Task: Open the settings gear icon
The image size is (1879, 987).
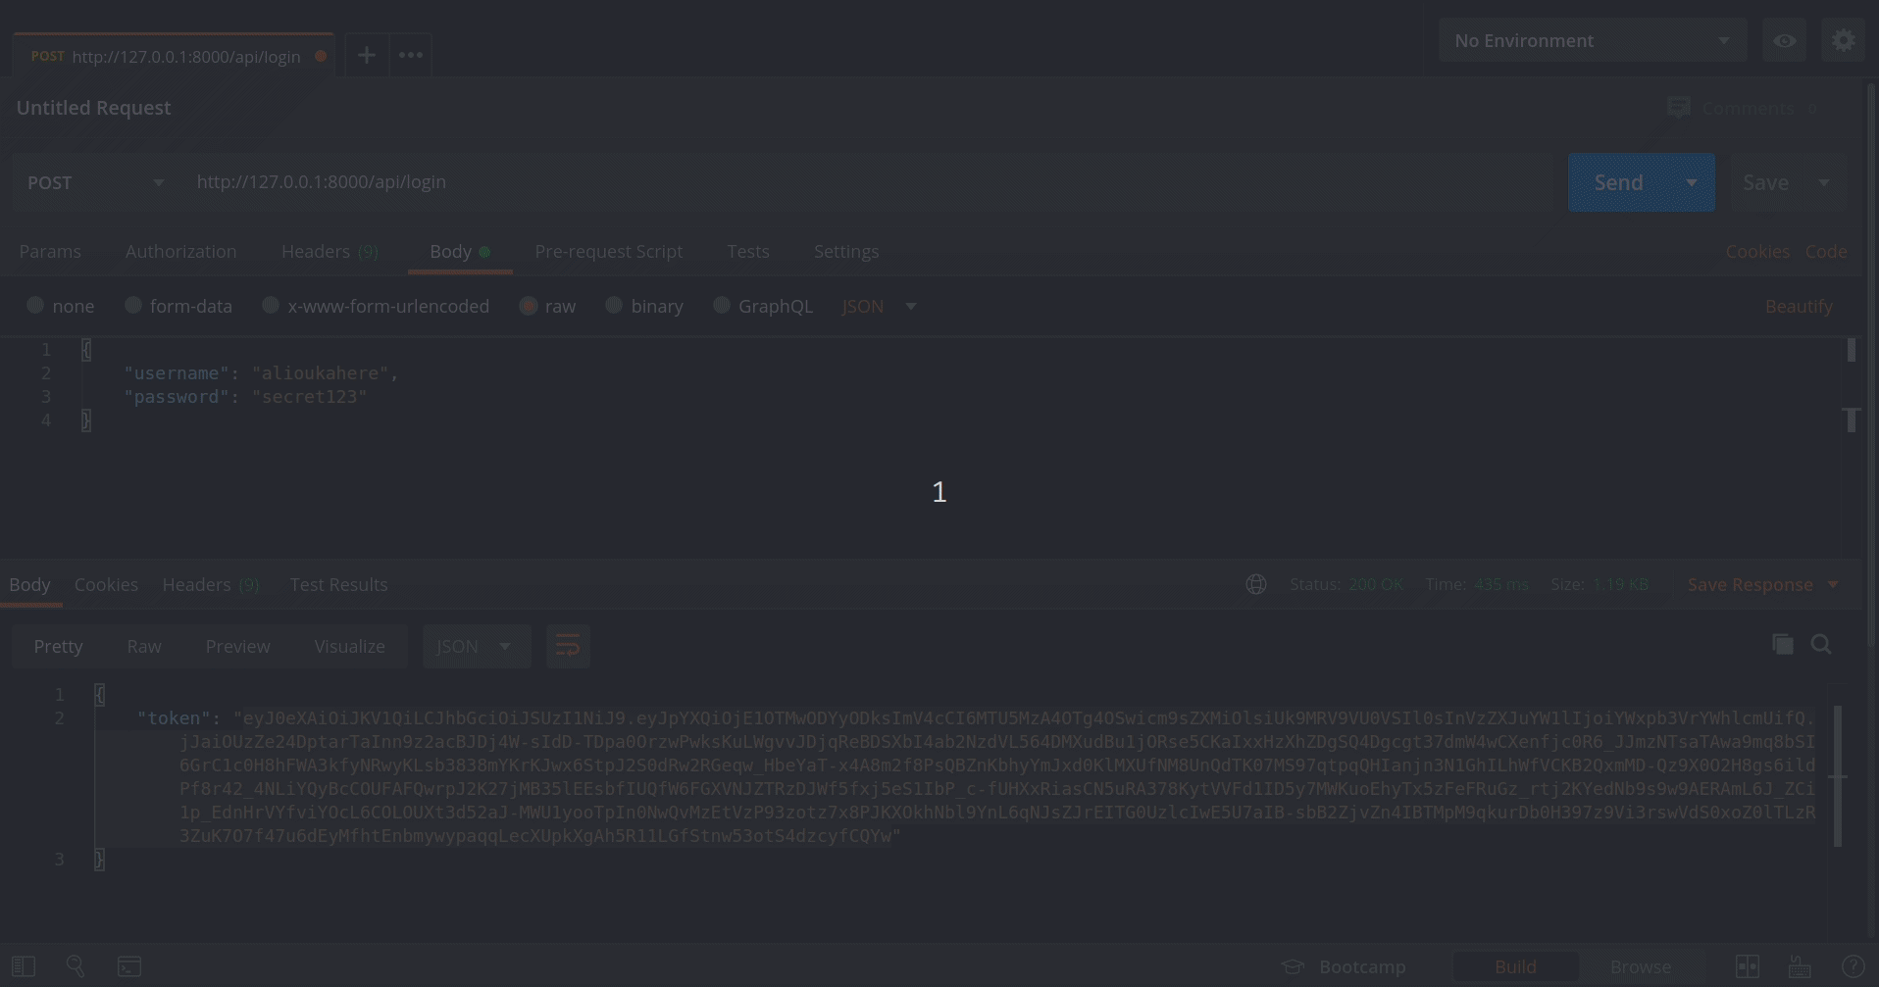Action: point(1843,41)
